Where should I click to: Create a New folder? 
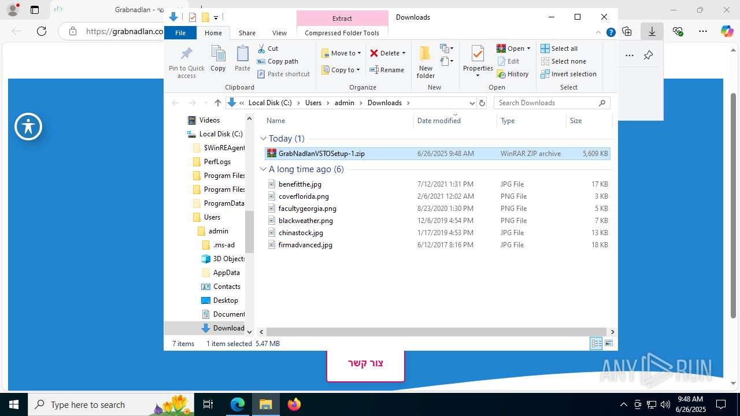coord(425,62)
